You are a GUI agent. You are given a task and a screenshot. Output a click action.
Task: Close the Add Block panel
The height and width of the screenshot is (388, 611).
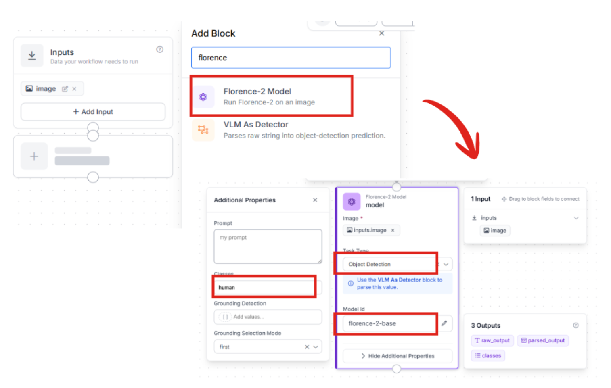tap(381, 33)
